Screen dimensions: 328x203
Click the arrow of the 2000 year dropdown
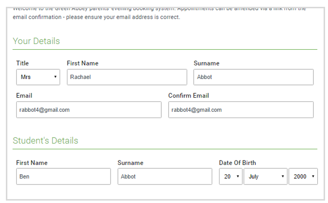[x=313, y=176]
